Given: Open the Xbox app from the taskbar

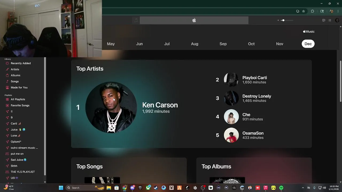Looking at the screenshot, I should [x=148, y=188].
